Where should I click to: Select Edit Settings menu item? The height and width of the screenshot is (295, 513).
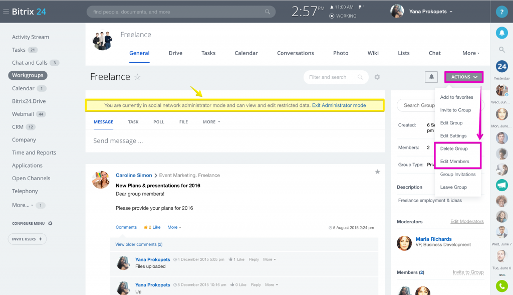[453, 135]
